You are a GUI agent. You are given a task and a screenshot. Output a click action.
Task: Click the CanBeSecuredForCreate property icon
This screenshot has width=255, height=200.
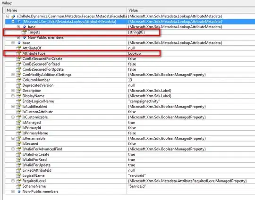19,58
